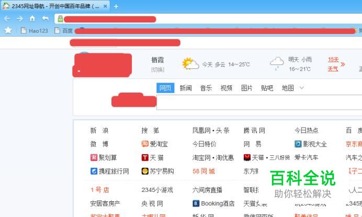The width and height of the screenshot is (362, 217).
Task: Open a new browser tab
Action: (x=116, y=6)
